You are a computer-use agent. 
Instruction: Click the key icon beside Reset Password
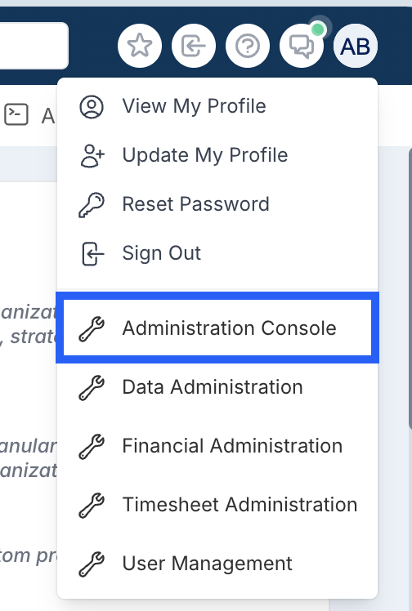[x=92, y=204]
